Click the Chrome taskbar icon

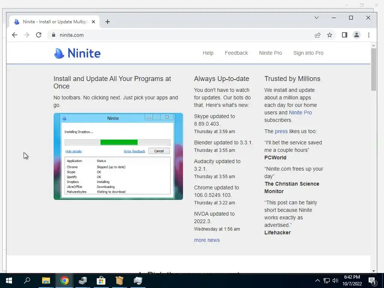tap(64, 280)
